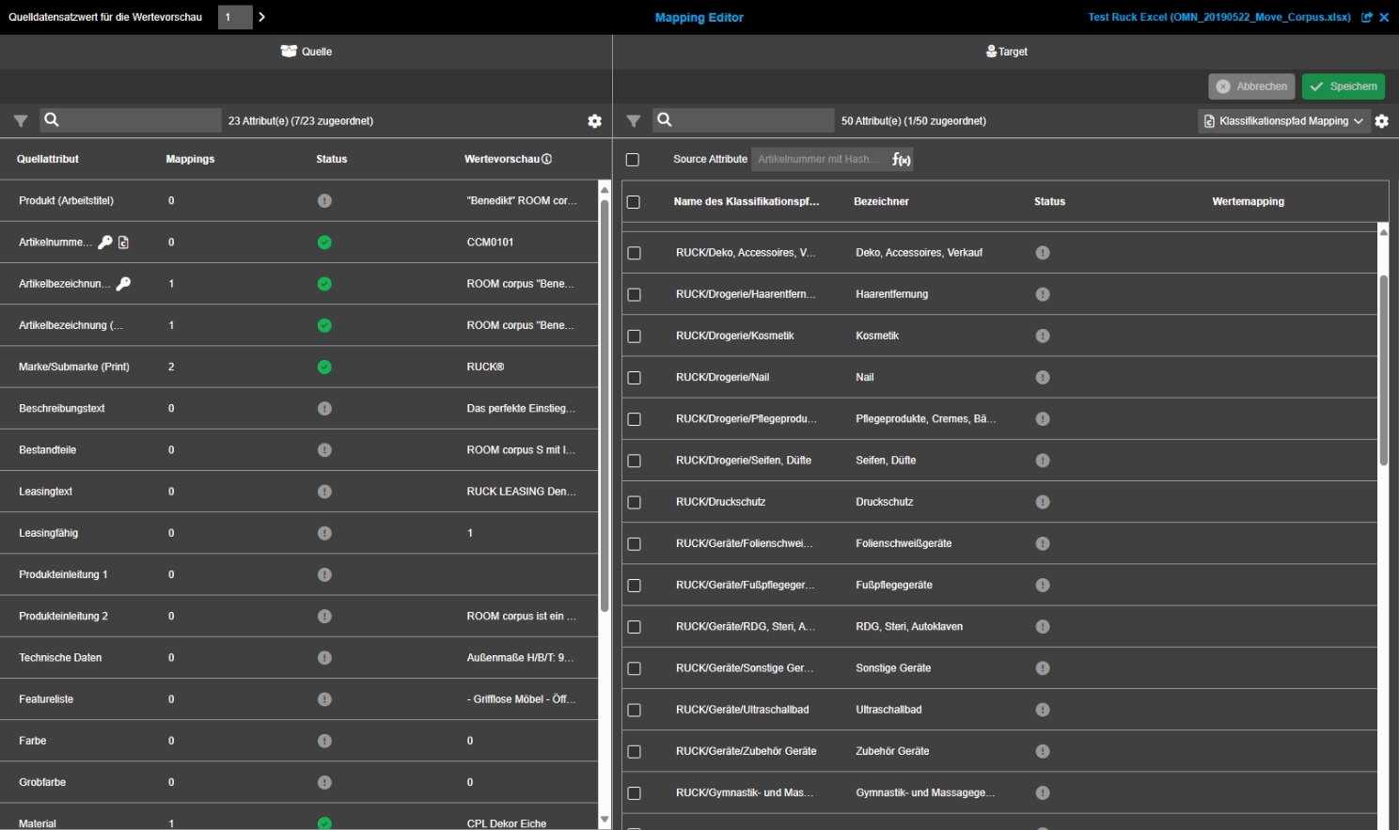
Task: Check the RUCK/Drogerie/Kosmetik row checkbox
Action: (634, 337)
